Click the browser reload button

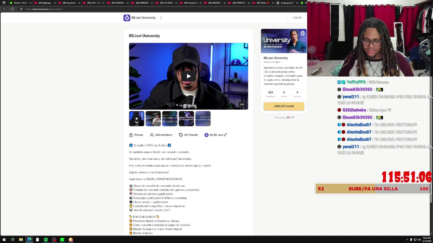point(12,9)
